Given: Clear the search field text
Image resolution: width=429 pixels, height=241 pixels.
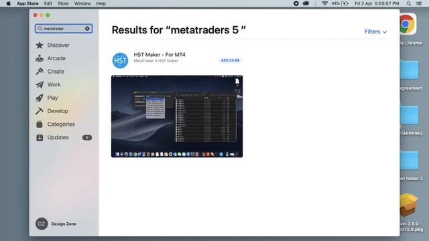Looking at the screenshot, I should point(87,28).
